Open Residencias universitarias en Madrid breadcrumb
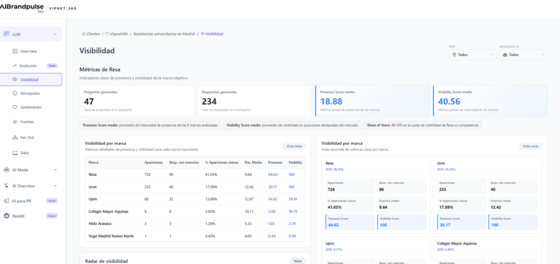Image resolution: width=560 pixels, height=264 pixels. (164, 34)
